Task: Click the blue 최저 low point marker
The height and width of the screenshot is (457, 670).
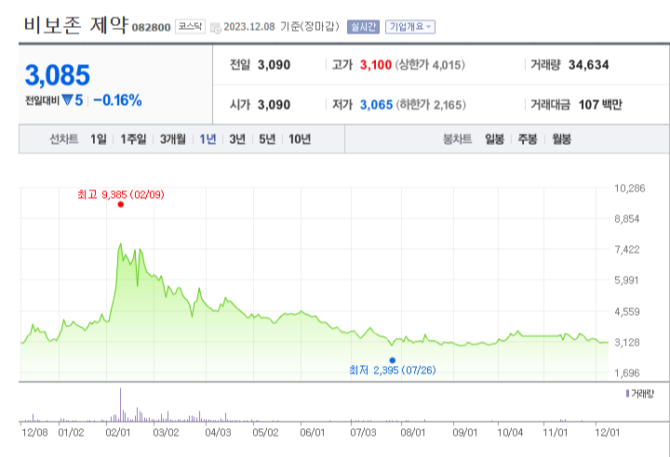Action: (x=393, y=360)
